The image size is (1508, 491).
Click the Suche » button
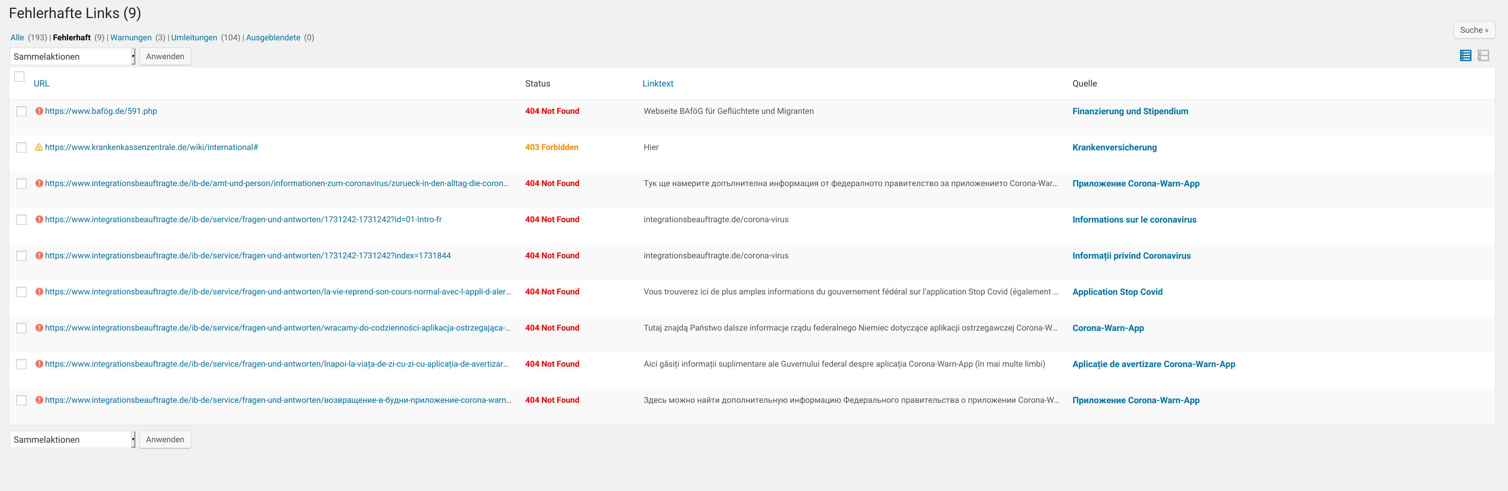[x=1474, y=30]
